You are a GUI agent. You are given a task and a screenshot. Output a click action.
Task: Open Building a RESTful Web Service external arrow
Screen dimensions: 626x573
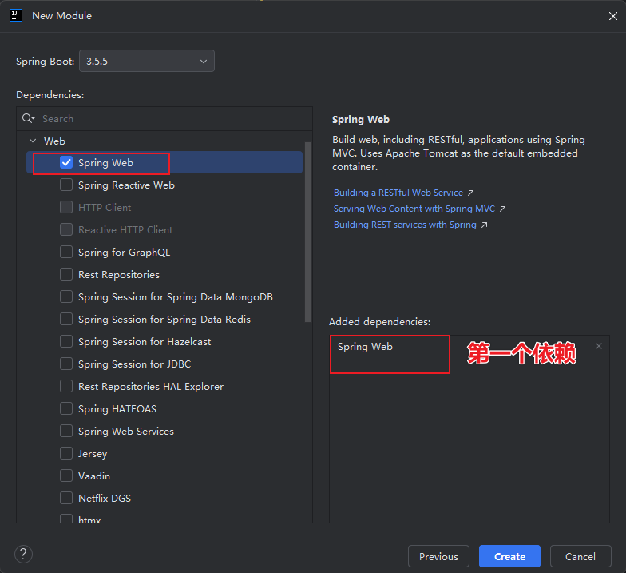471,193
